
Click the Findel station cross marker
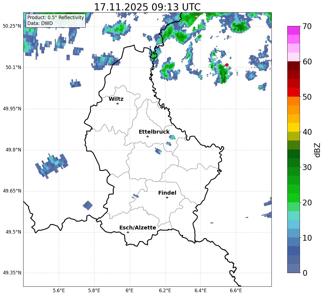pos(167,198)
